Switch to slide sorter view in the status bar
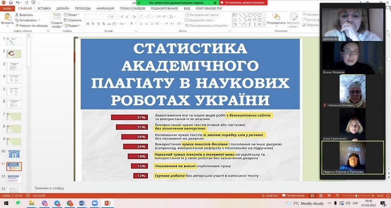The width and height of the screenshot is (391, 208). [x=321, y=195]
